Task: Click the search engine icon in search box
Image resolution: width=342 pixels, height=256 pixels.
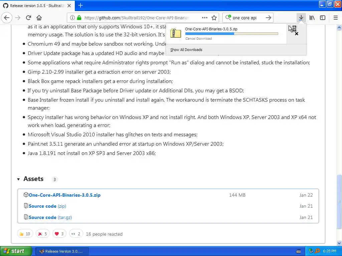Action: 228,17
